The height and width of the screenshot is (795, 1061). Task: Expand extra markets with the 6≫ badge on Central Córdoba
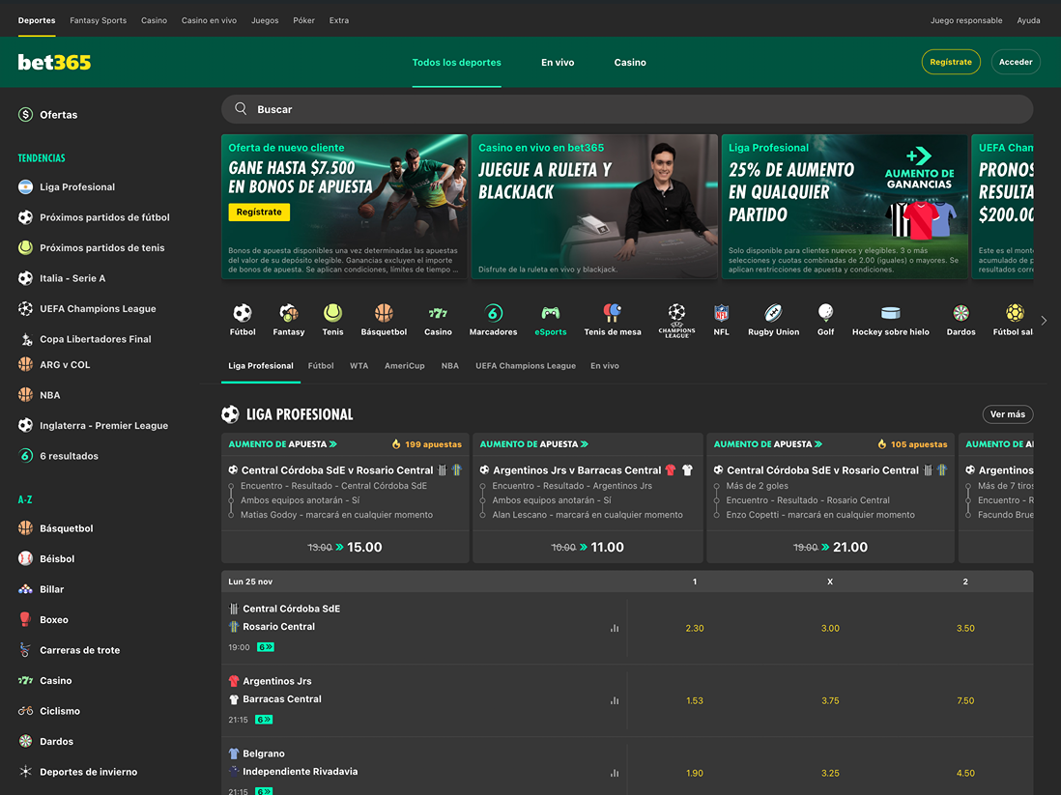click(x=264, y=646)
